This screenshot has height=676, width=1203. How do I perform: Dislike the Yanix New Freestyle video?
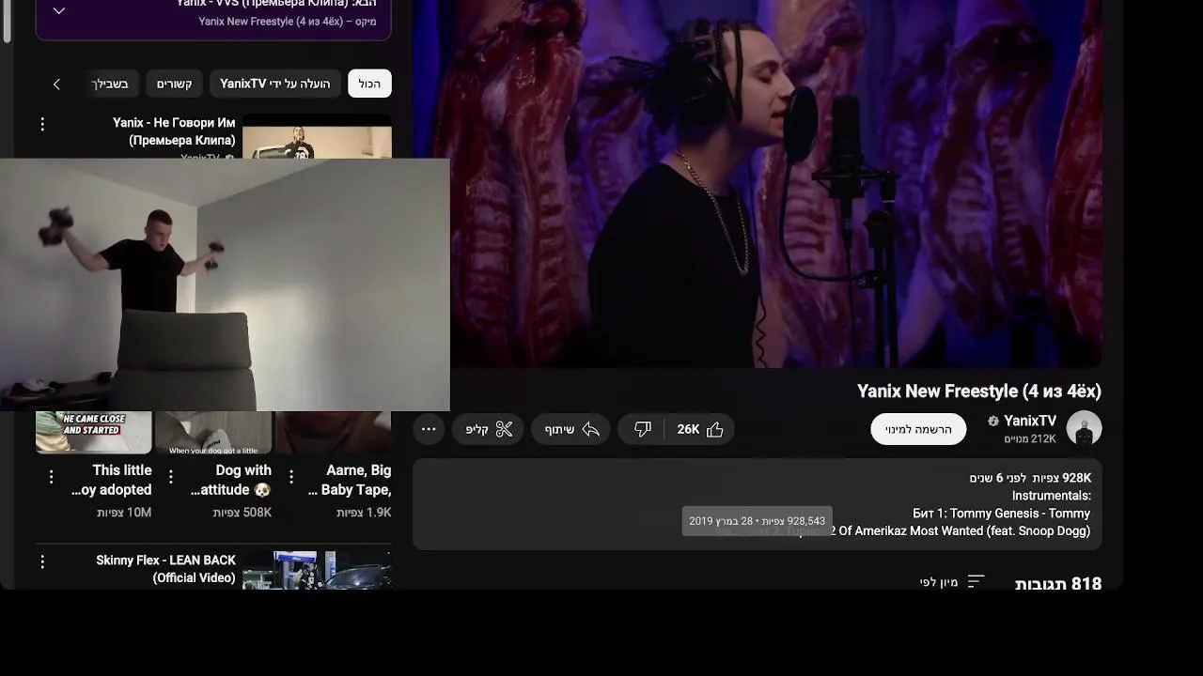tap(643, 429)
